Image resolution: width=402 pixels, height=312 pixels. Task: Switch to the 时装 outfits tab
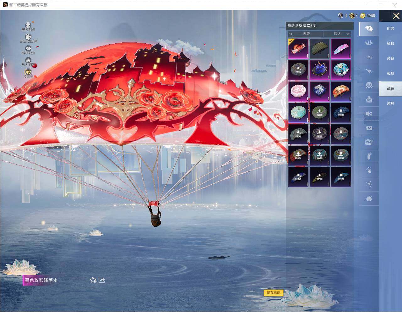pos(390,29)
